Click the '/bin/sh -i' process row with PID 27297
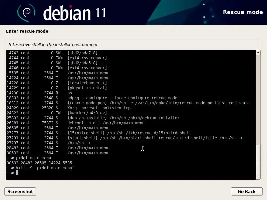 click(49, 143)
